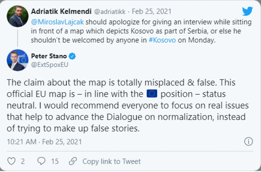Open Adriatik Kelmendi's profile picture

pyautogui.click(x=17, y=16)
